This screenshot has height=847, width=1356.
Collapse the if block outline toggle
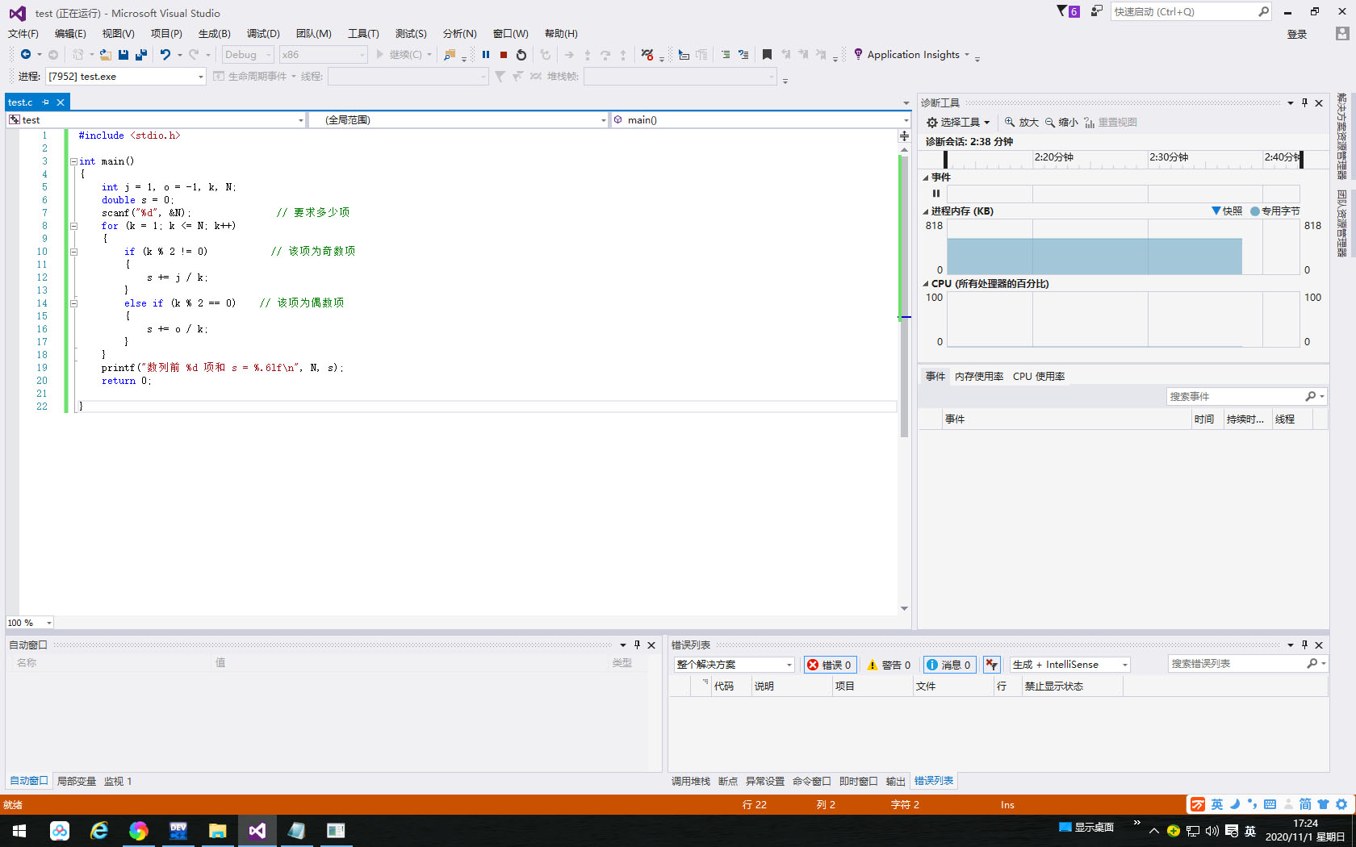click(x=73, y=252)
